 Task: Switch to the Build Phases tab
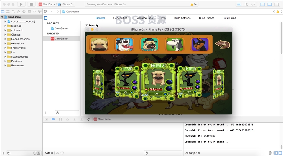(206, 18)
